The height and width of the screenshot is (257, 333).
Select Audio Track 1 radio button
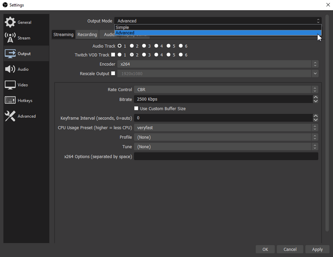pos(119,45)
